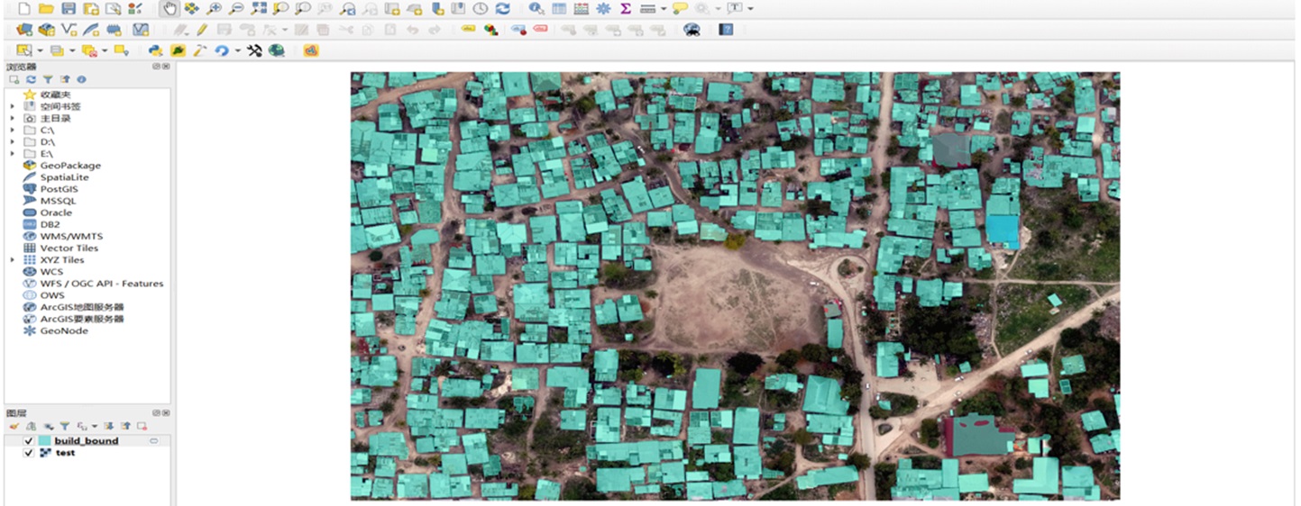Uncheck the build_bound layer checkbox
This screenshot has width=1301, height=506.
pos(29,441)
